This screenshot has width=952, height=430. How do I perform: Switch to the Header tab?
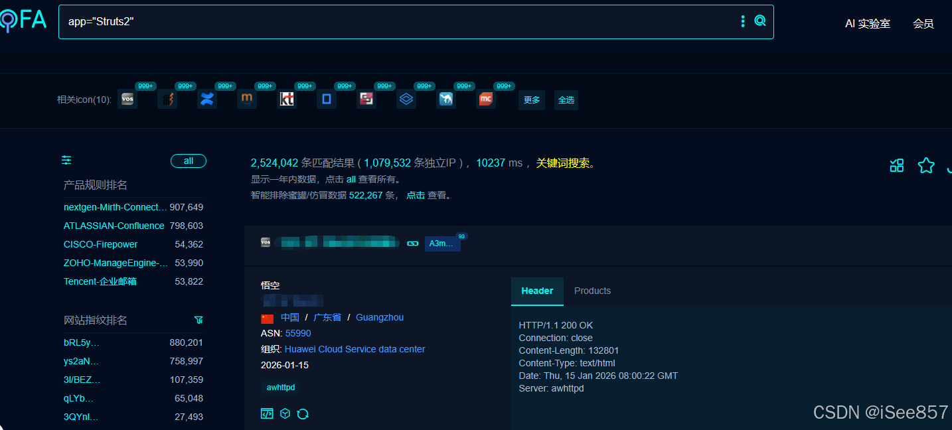click(x=537, y=291)
